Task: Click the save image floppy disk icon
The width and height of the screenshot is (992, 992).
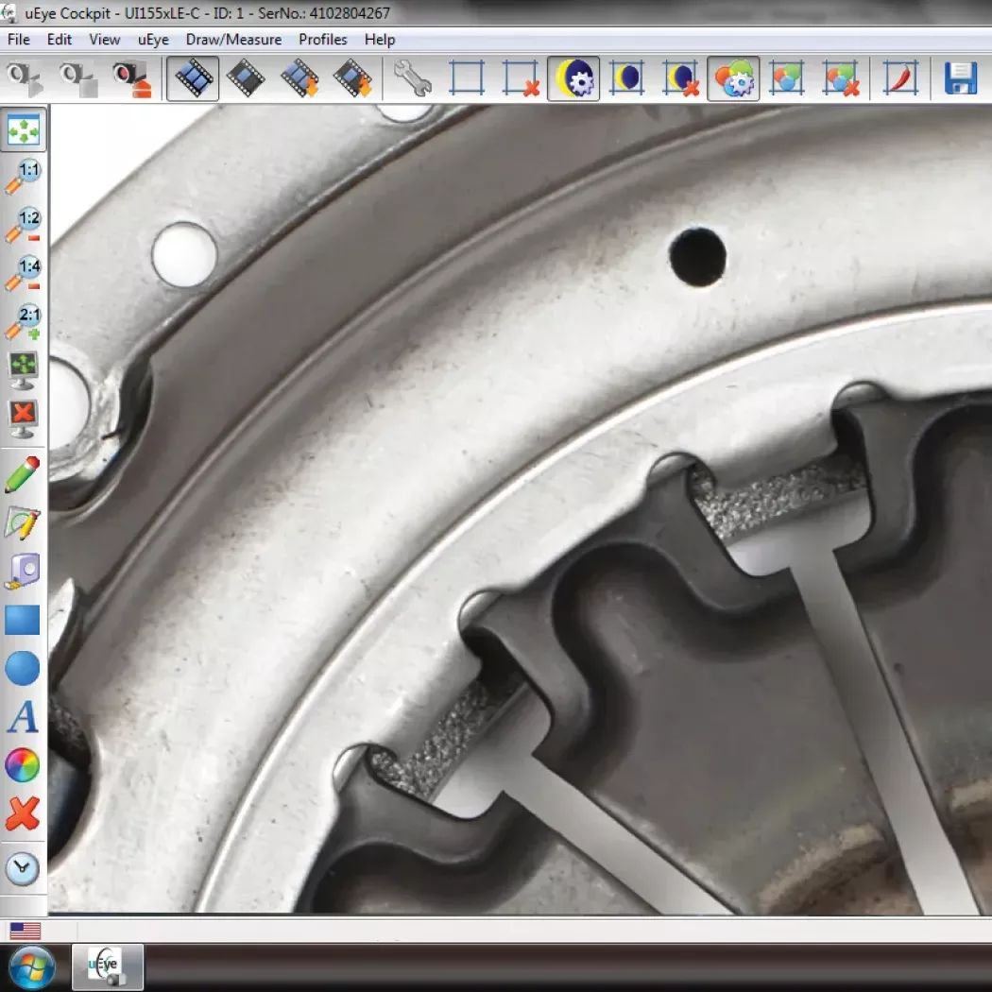Action: (961, 78)
